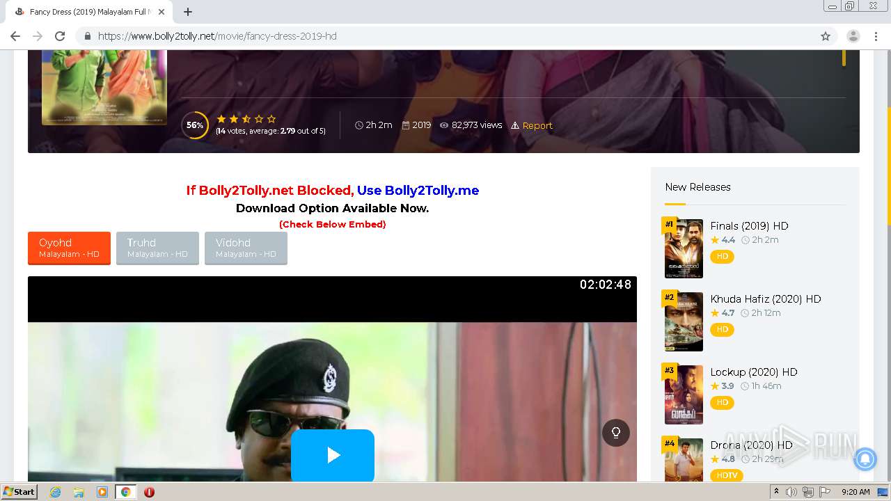Click the HD badge under Lockup
This screenshot has height=501, width=891.
(722, 402)
